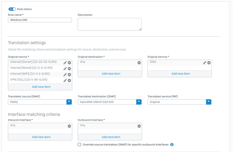Viewport: 233px width, 152px height.
Task: Add new item to original source
Action: pyautogui.click(x=41, y=87)
